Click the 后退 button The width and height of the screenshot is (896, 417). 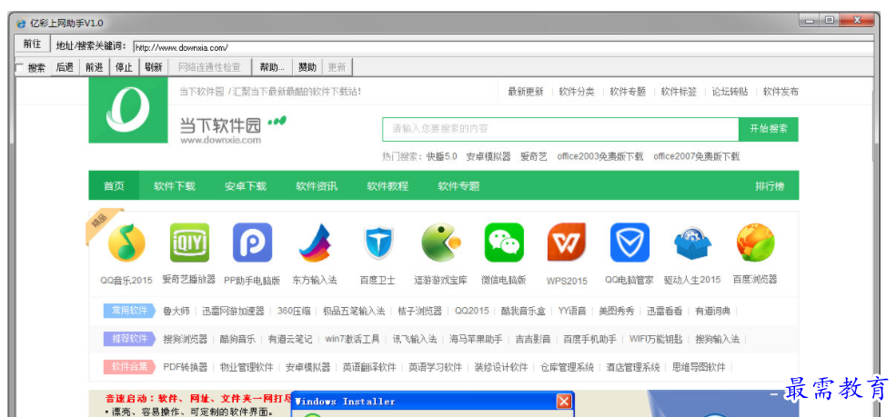coord(65,67)
